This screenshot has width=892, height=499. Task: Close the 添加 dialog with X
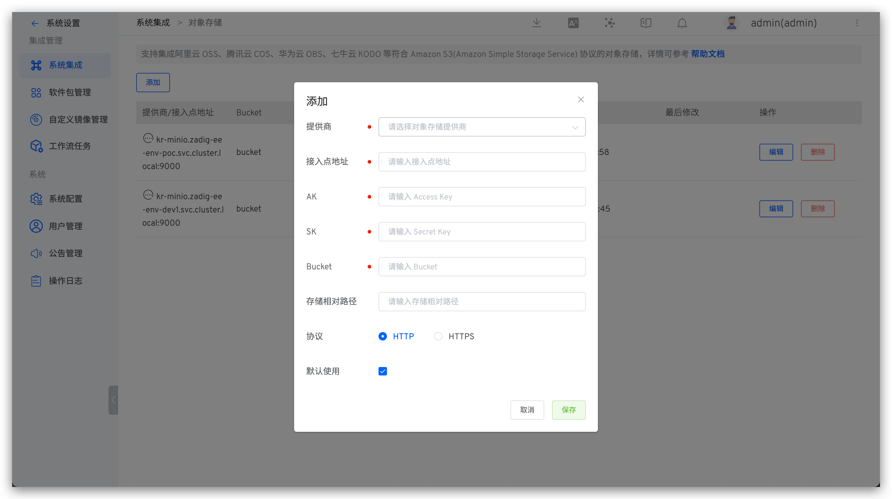pos(581,99)
